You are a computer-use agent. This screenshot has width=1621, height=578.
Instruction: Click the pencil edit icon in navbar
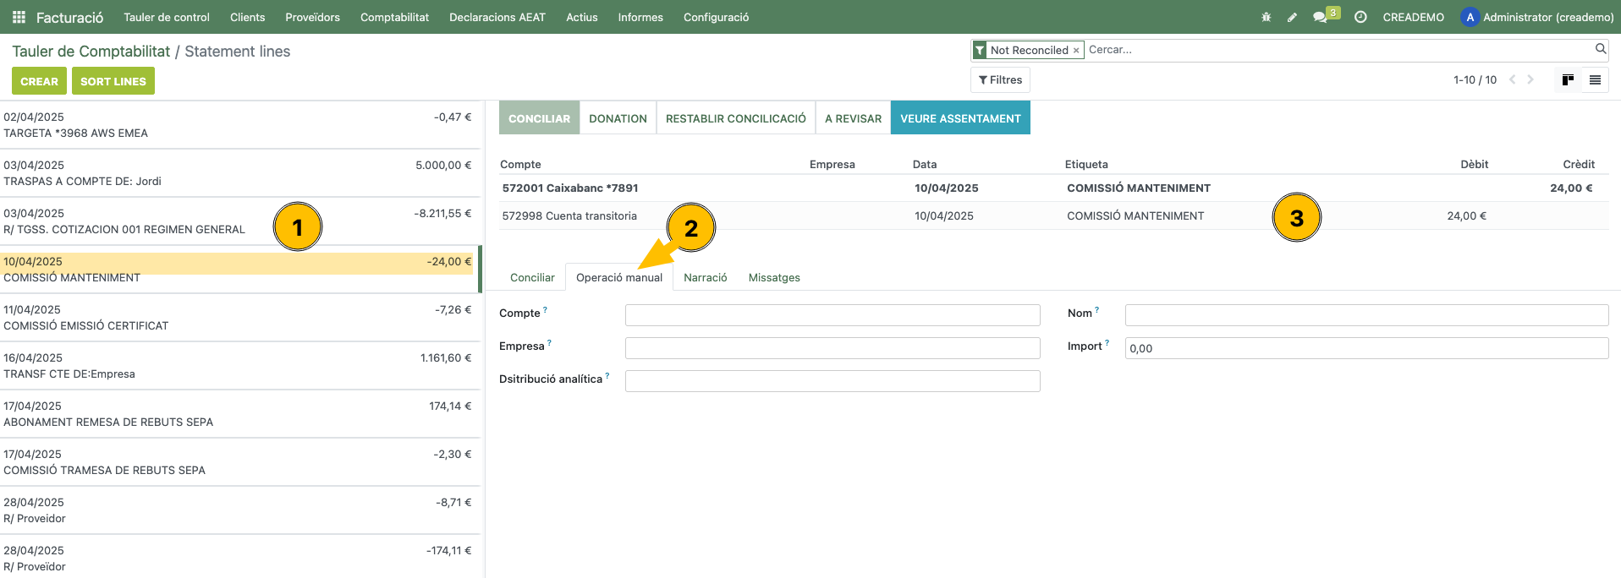1292,17
